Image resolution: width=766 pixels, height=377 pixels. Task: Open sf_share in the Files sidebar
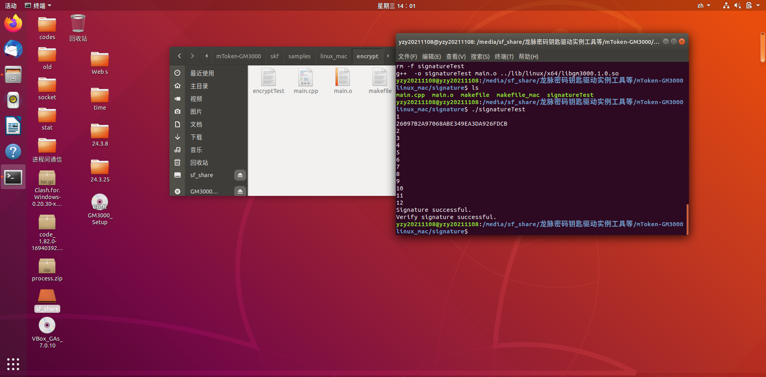[202, 175]
